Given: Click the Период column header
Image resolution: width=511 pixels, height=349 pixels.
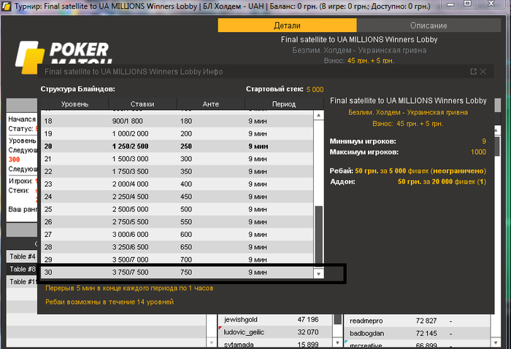Looking at the screenshot, I should coord(284,104).
